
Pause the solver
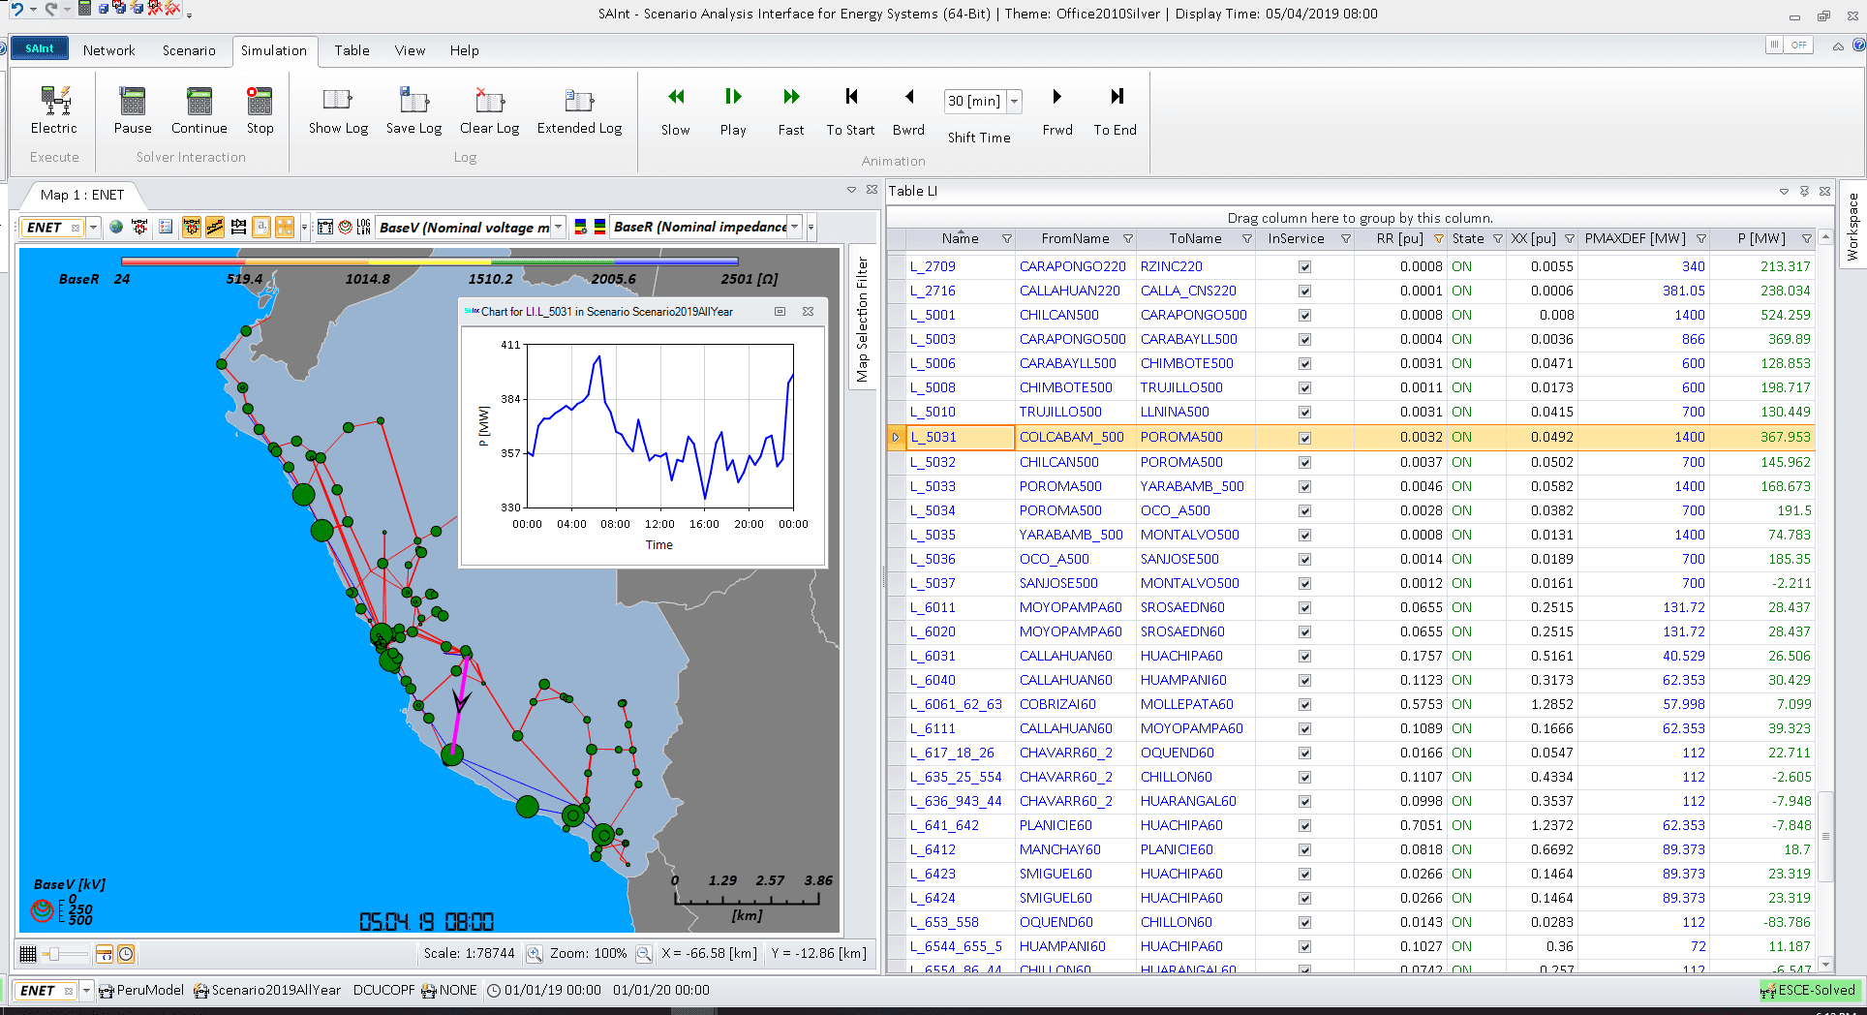pos(133,102)
